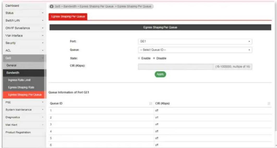The image size is (277, 148).
Task: Expand the Vlan Interface menu chevron
Action: (43, 36)
